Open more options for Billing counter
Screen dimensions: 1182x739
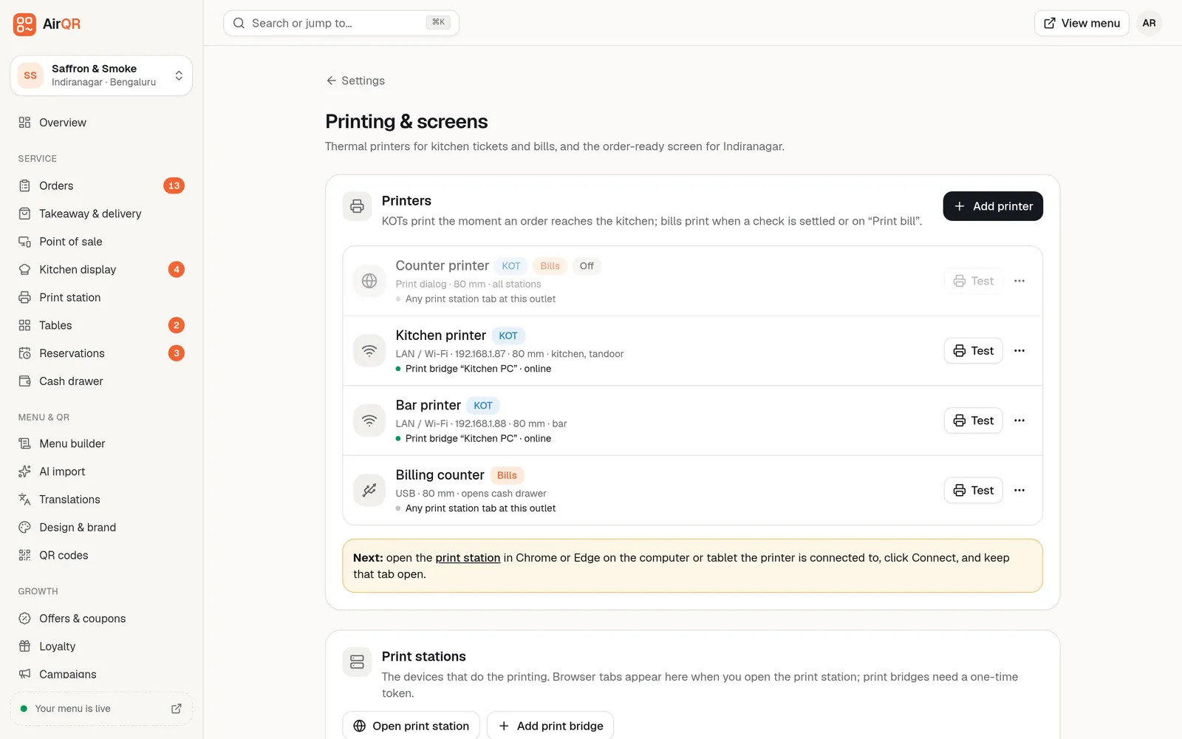pyautogui.click(x=1019, y=491)
